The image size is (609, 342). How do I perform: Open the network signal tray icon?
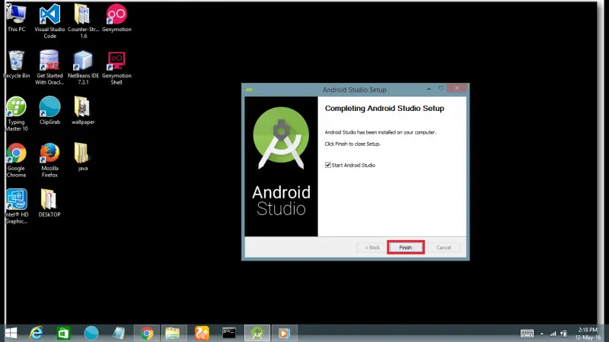pos(553,334)
